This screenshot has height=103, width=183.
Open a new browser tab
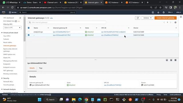tap(148, 3)
